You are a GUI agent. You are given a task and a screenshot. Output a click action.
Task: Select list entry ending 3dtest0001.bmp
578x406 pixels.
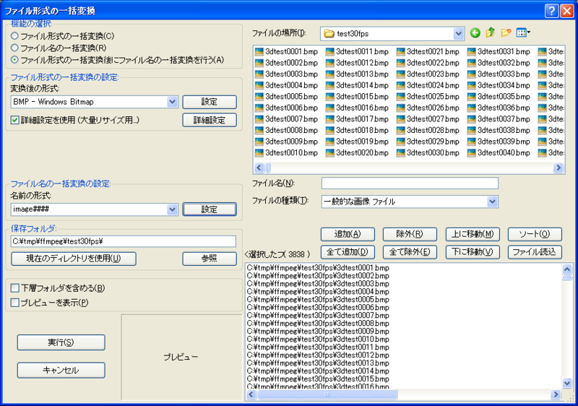pyautogui.click(x=318, y=268)
